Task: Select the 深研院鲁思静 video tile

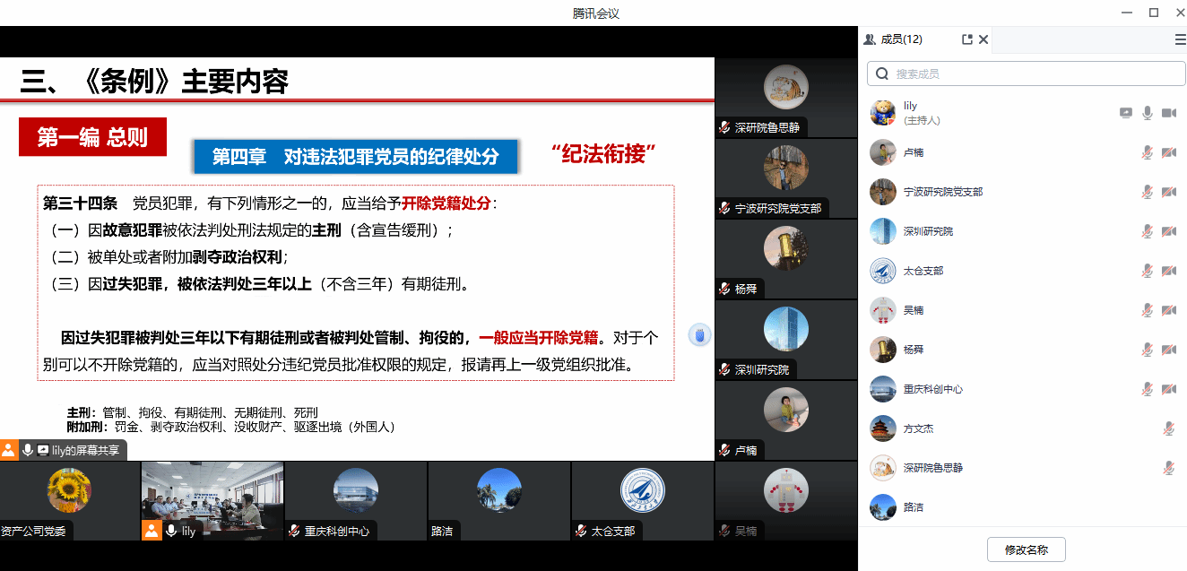Action: pyautogui.click(x=786, y=97)
